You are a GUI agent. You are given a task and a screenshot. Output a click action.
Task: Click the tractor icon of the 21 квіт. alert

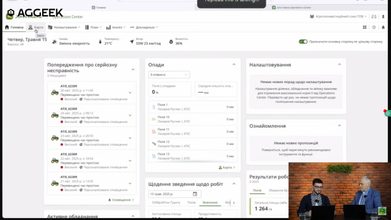(x=55, y=183)
